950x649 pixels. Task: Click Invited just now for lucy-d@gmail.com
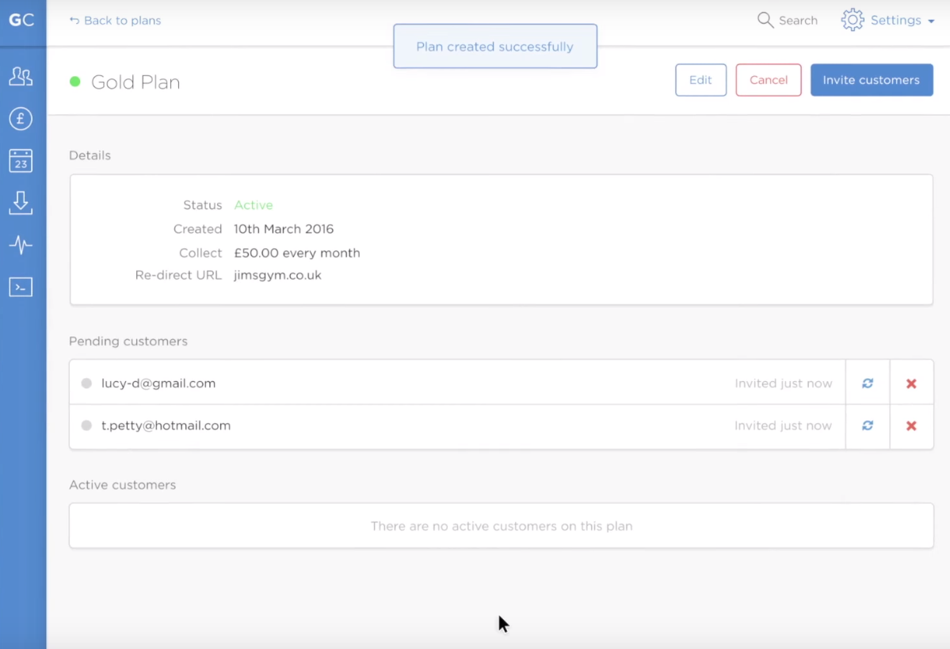[x=784, y=383]
